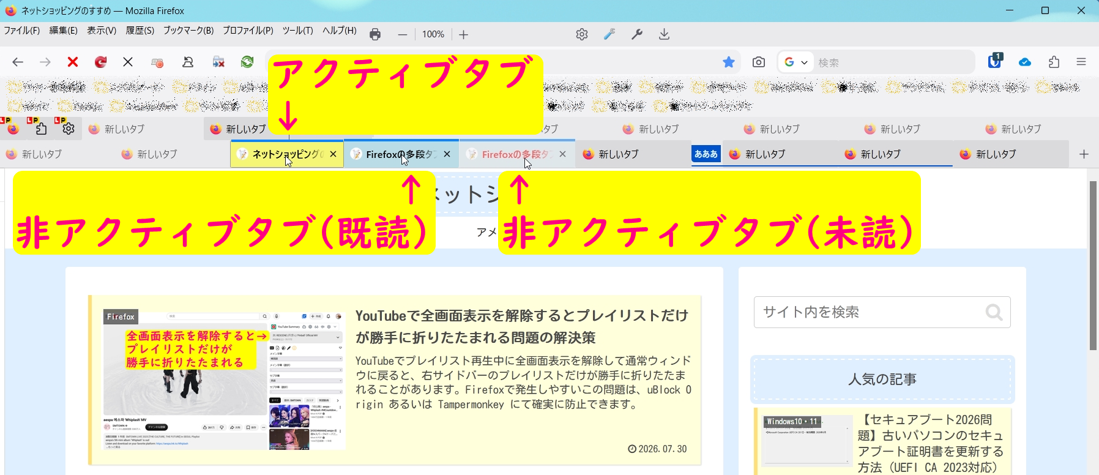Click the magnifier in site search box

click(x=994, y=313)
